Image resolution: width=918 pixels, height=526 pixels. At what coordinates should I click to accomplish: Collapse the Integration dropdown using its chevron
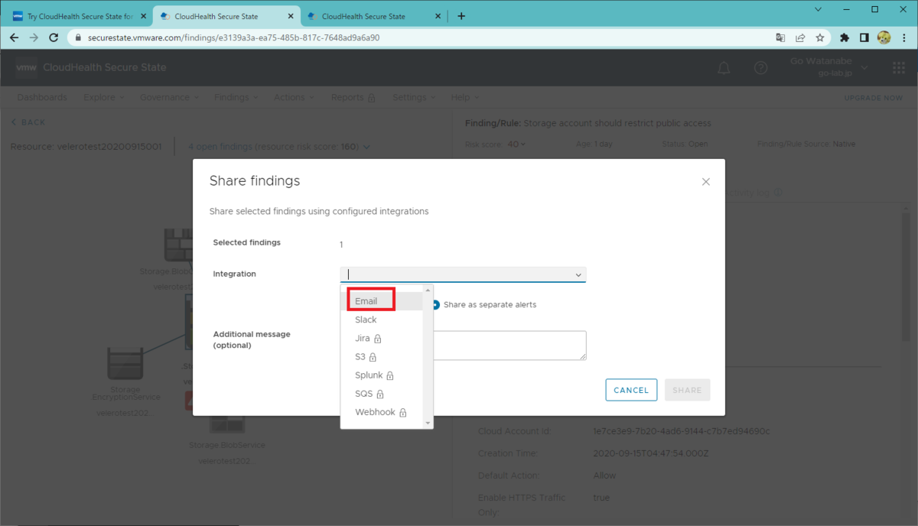coord(579,274)
